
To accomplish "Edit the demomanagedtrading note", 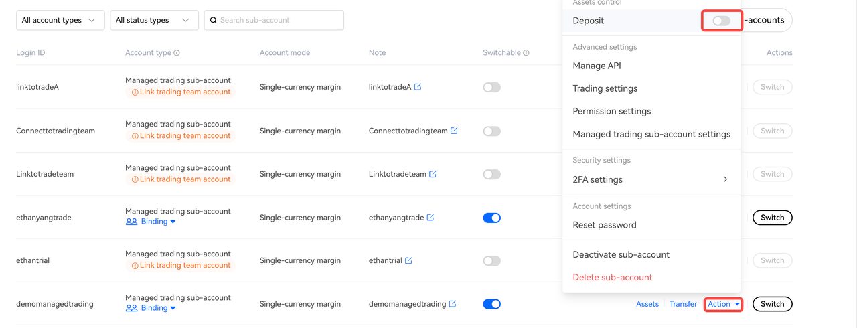I will [453, 304].
